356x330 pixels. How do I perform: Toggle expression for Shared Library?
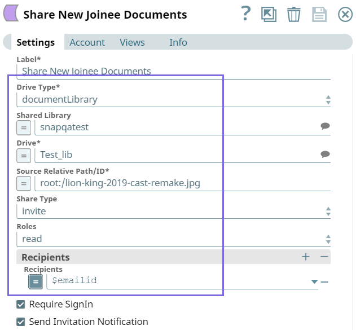[x=24, y=128]
